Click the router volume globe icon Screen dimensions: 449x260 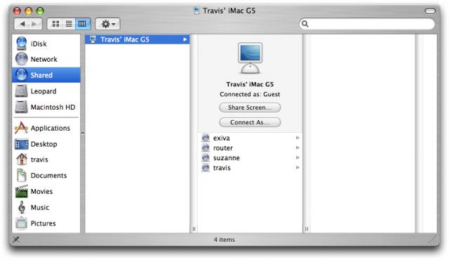tap(206, 148)
